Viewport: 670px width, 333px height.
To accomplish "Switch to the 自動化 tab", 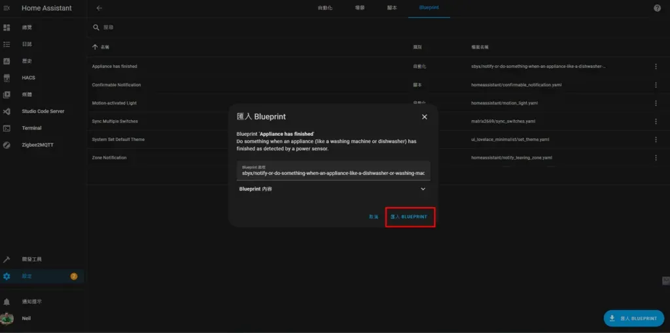I will (x=325, y=8).
